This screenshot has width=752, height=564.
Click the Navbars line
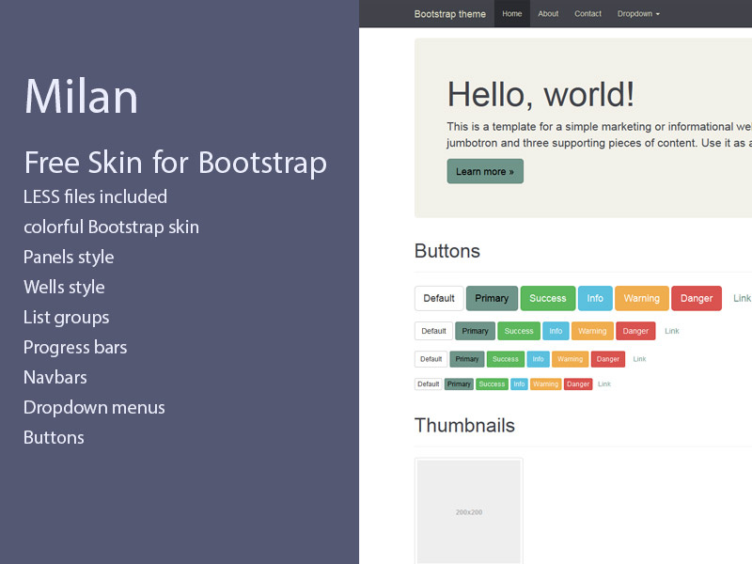(55, 378)
